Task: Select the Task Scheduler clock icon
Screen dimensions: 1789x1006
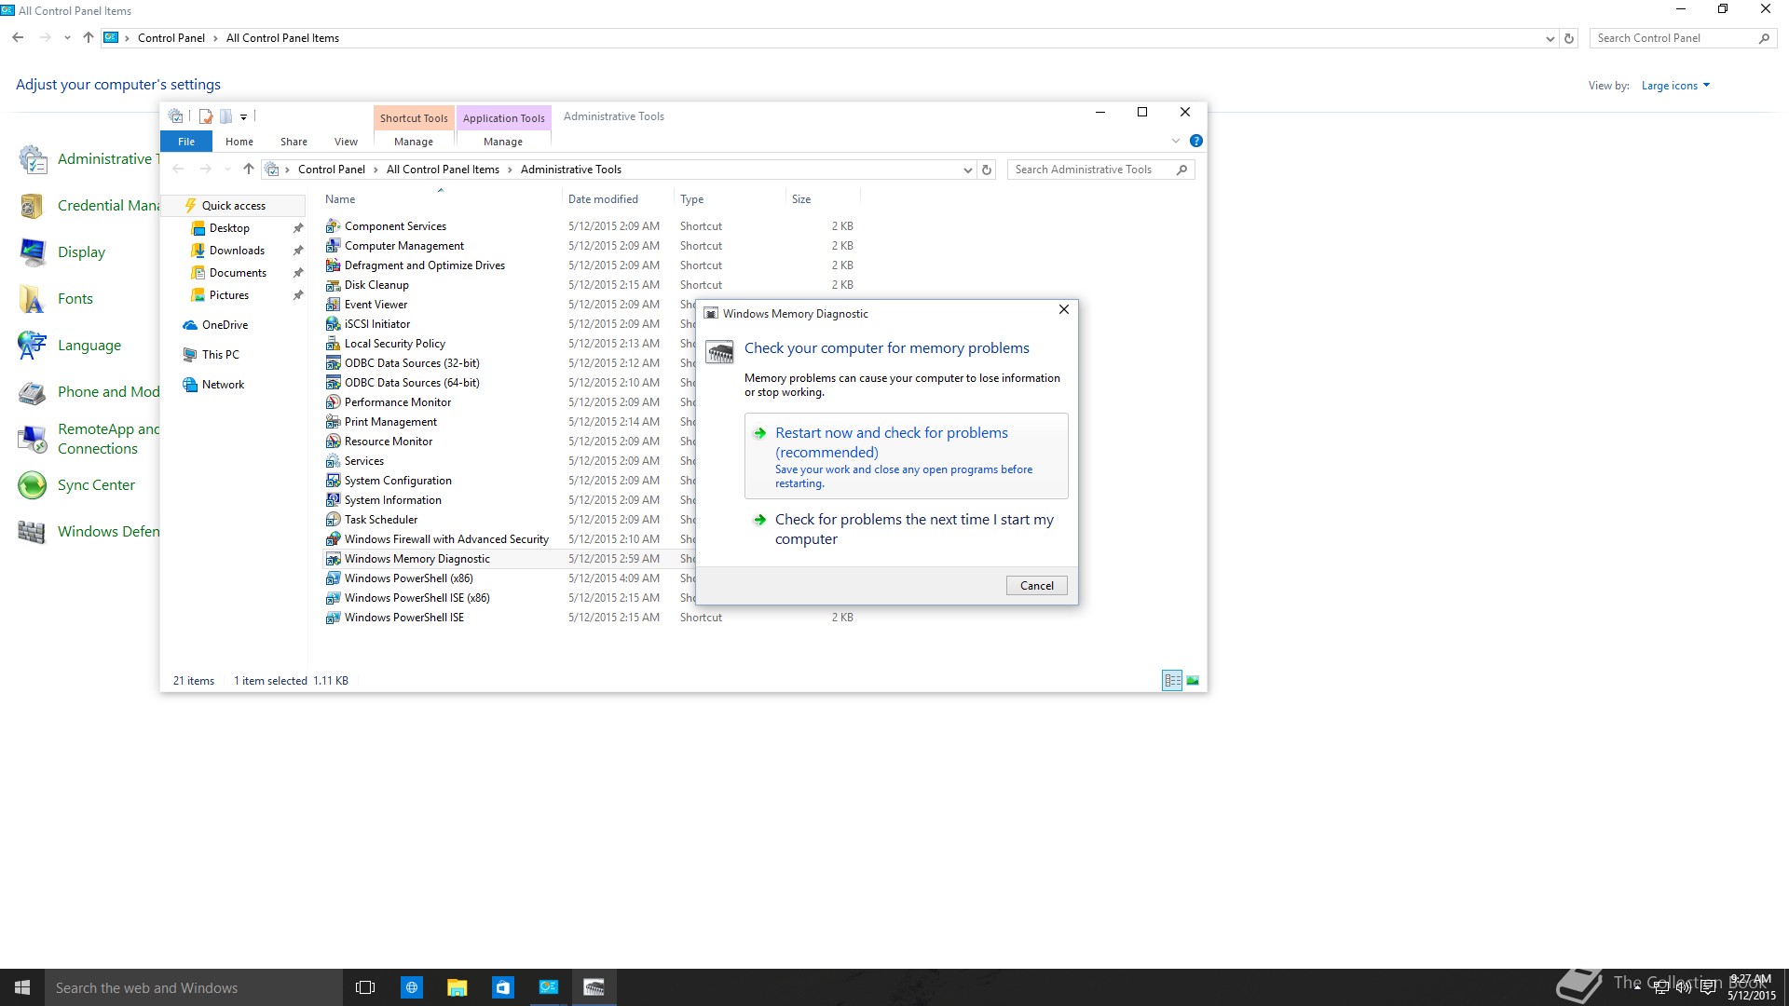Action: [333, 520]
